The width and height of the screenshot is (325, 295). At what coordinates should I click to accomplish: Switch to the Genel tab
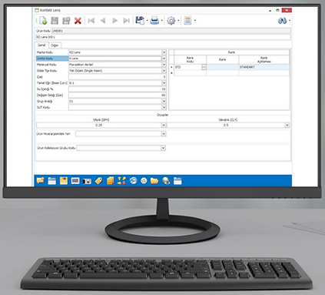[x=41, y=45]
